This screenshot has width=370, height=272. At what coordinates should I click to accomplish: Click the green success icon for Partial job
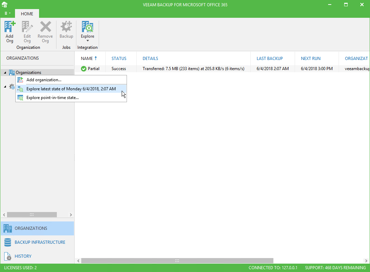pyautogui.click(x=84, y=69)
